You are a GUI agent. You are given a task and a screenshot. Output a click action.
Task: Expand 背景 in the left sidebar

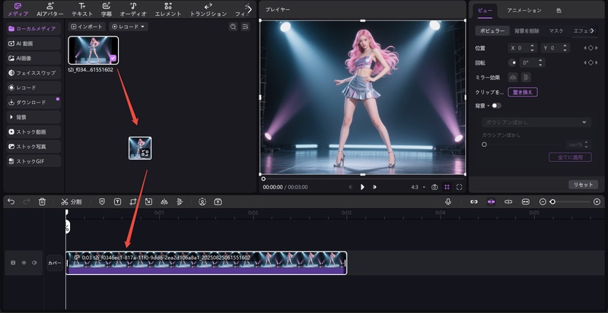[33, 117]
